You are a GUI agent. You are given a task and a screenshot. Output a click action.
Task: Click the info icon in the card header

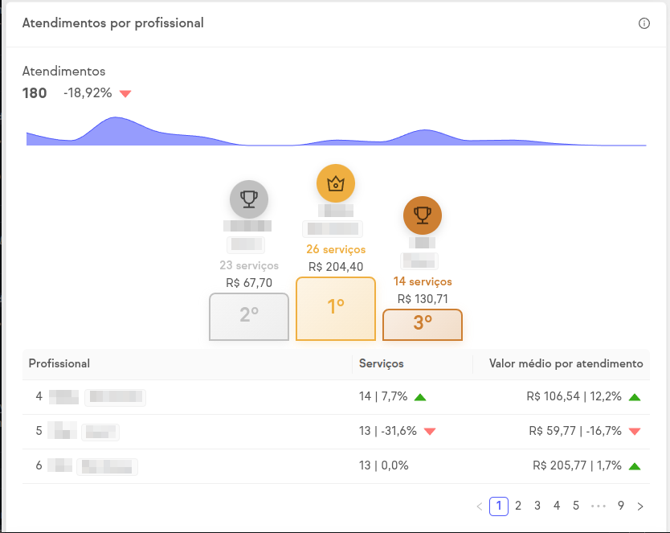(643, 23)
